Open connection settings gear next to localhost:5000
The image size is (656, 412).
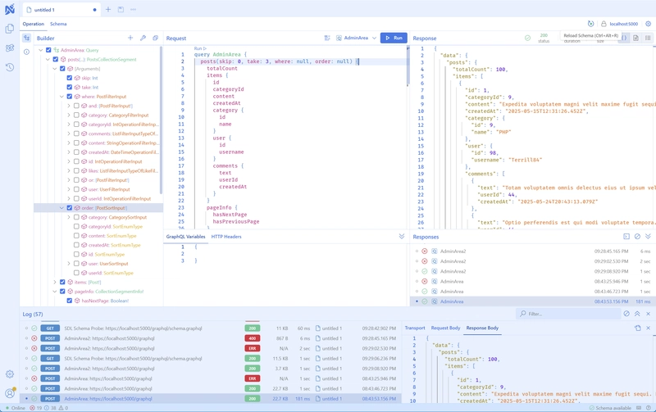click(648, 24)
